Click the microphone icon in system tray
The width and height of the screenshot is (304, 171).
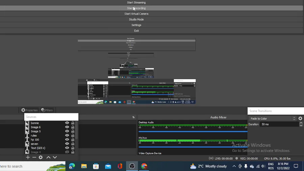[x=246, y=166]
